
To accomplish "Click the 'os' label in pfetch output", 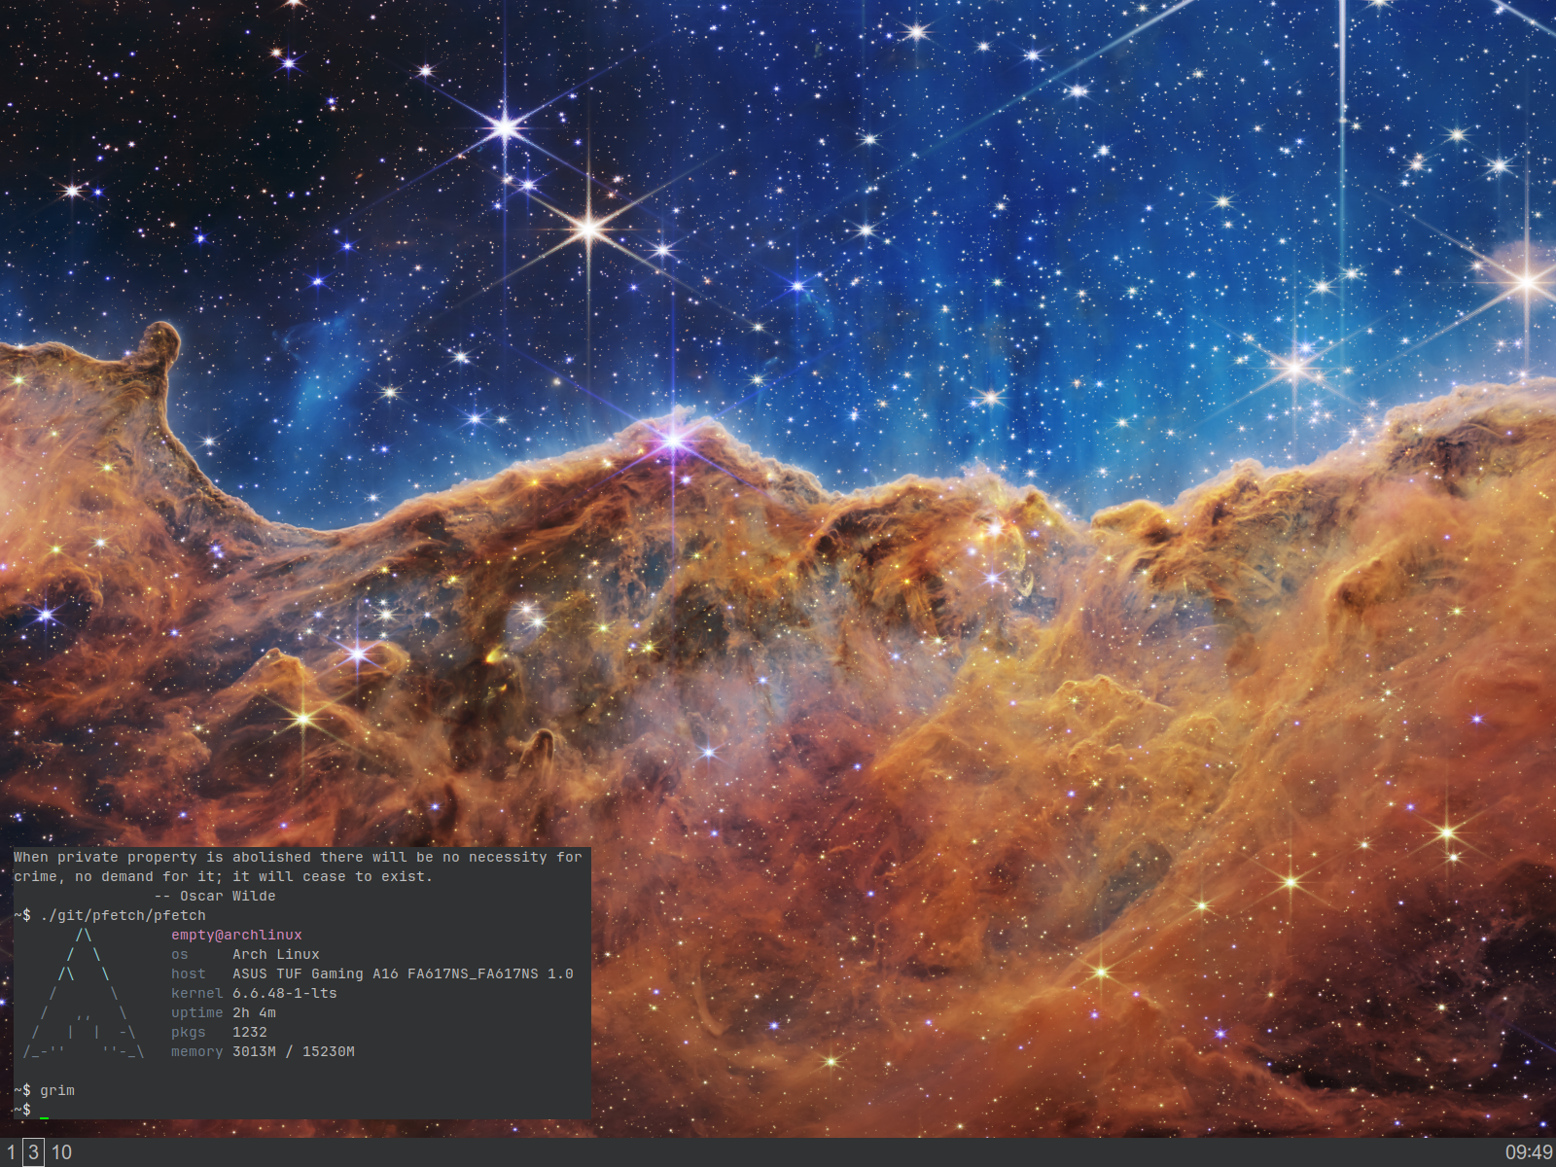I will click(x=180, y=955).
